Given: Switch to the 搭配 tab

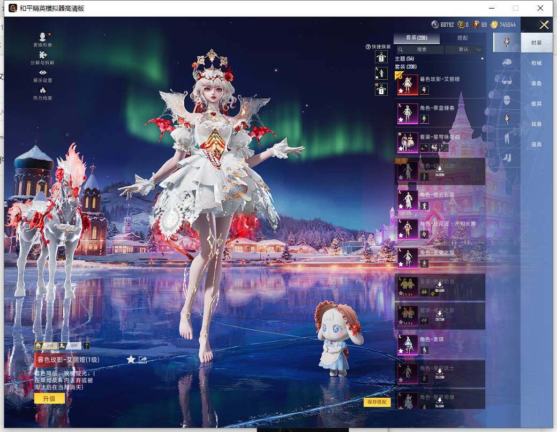Looking at the screenshot, I should (462, 38).
